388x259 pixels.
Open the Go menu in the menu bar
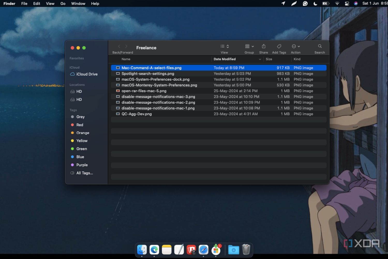point(63,3)
